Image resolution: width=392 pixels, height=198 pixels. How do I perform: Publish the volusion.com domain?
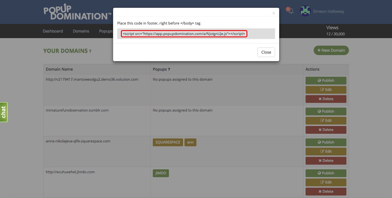pyautogui.click(x=326, y=80)
